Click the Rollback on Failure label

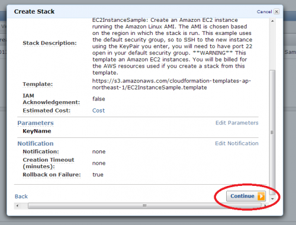(x=52, y=175)
